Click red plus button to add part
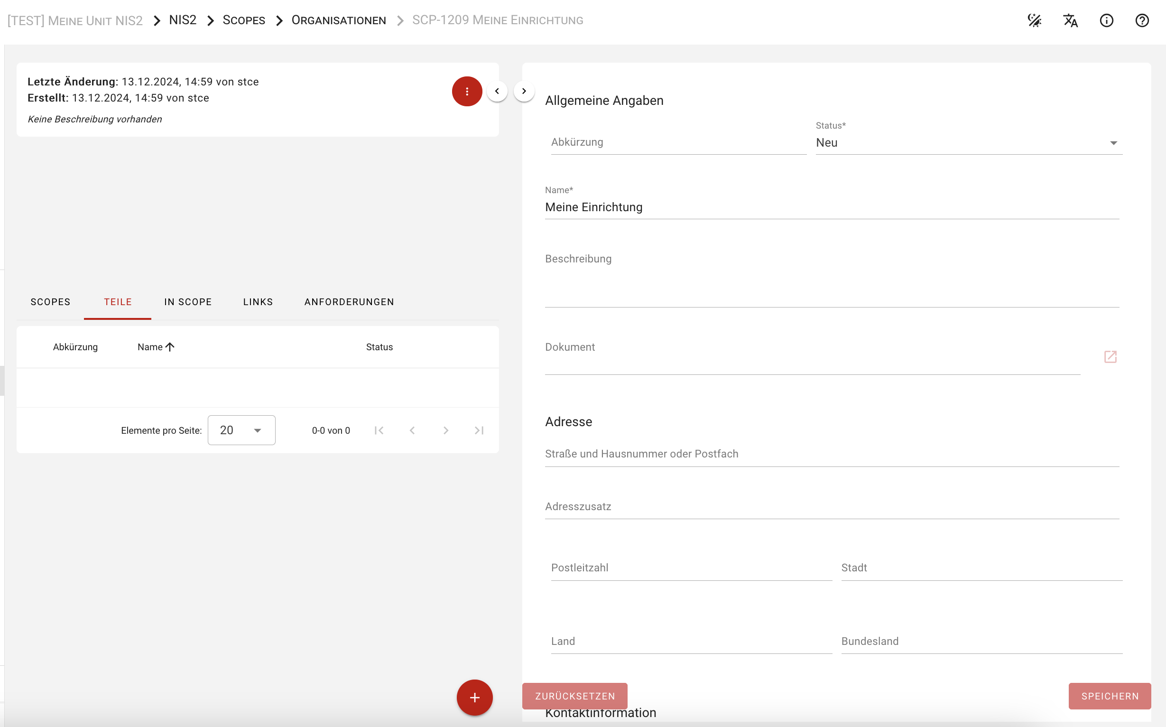 474,697
